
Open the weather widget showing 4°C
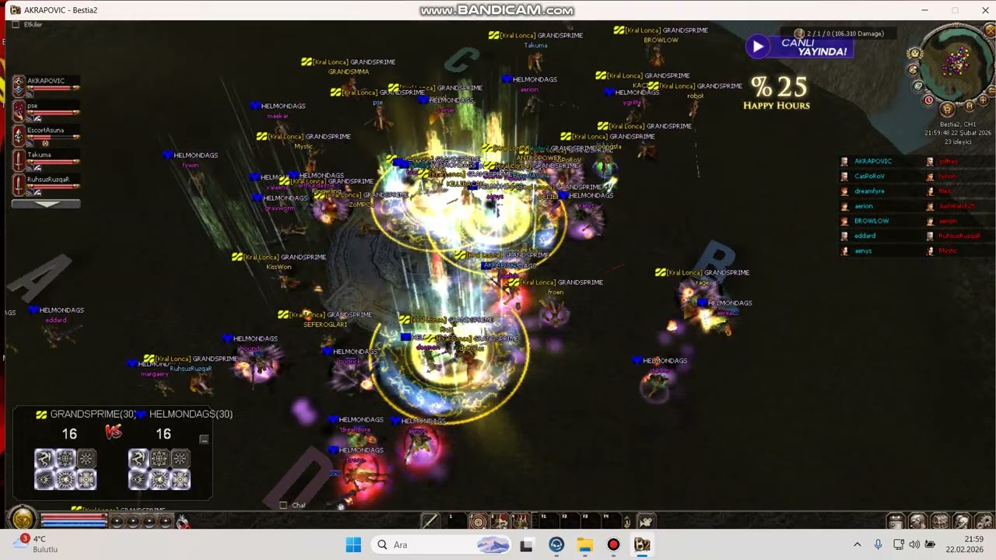tap(35, 544)
